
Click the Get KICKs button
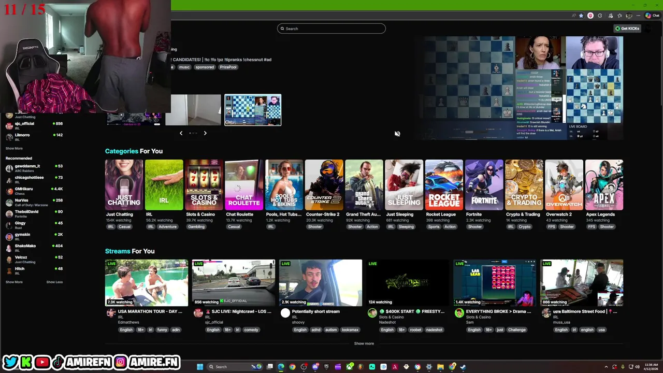[627, 28]
